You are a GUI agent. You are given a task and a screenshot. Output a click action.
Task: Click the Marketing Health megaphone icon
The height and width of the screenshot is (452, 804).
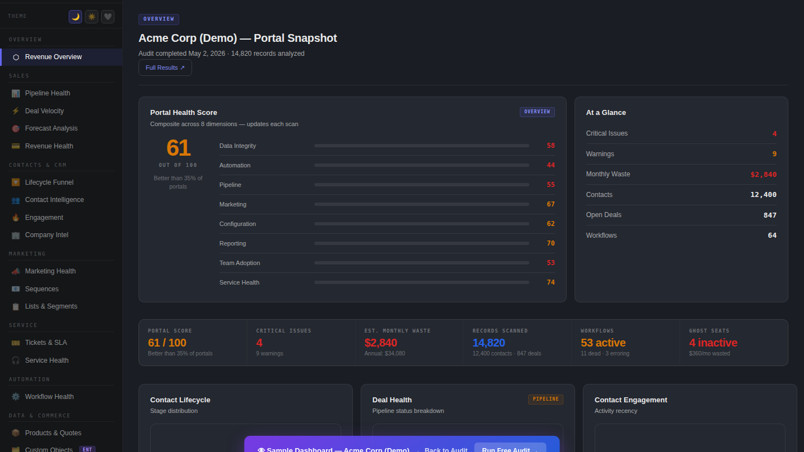pyautogui.click(x=16, y=271)
